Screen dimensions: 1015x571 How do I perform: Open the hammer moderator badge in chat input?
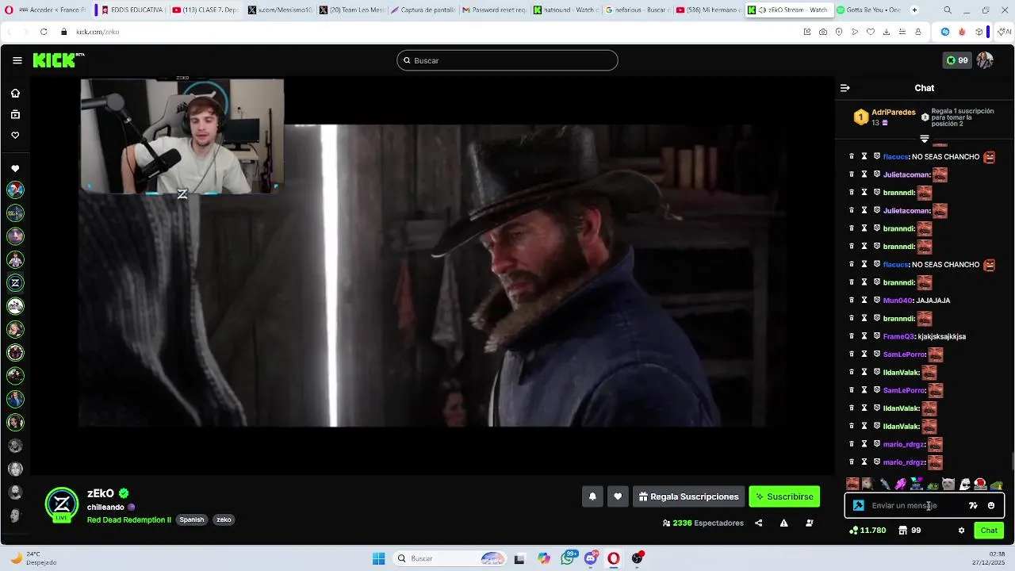pyautogui.click(x=859, y=505)
